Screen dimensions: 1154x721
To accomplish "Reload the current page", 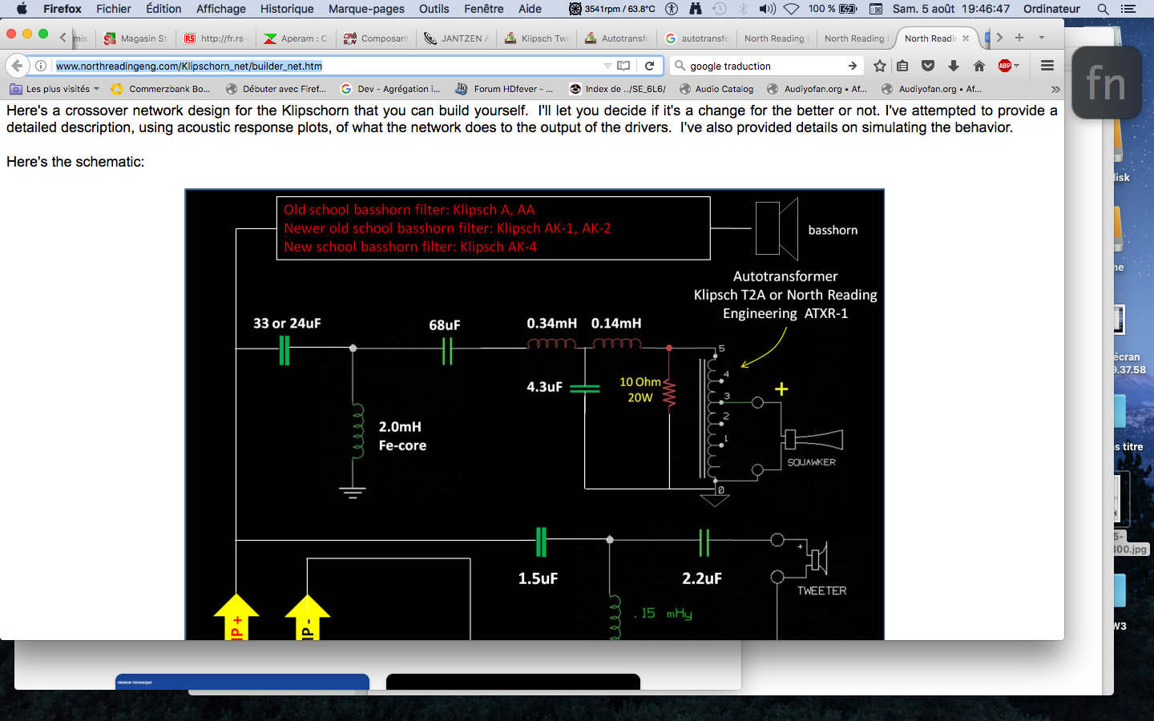I will click(650, 66).
